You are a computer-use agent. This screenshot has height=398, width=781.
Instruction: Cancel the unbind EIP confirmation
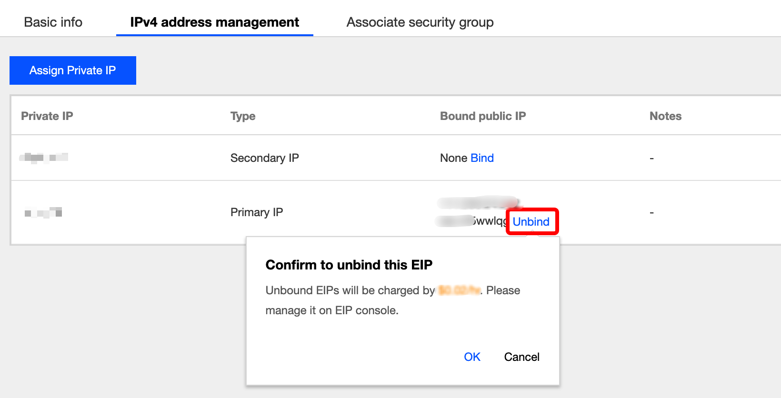[521, 357]
